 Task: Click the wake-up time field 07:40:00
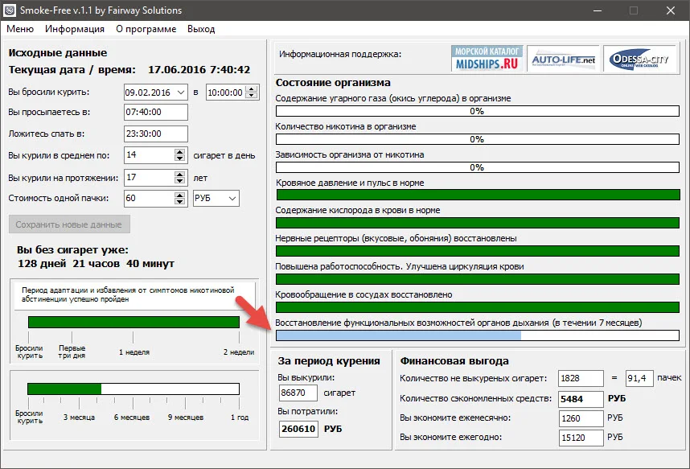(156, 113)
